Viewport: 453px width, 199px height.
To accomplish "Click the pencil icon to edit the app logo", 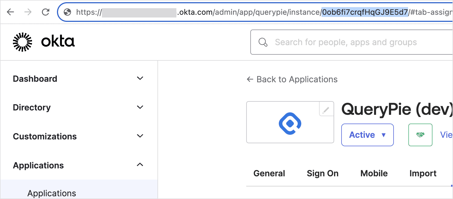I will (326, 110).
